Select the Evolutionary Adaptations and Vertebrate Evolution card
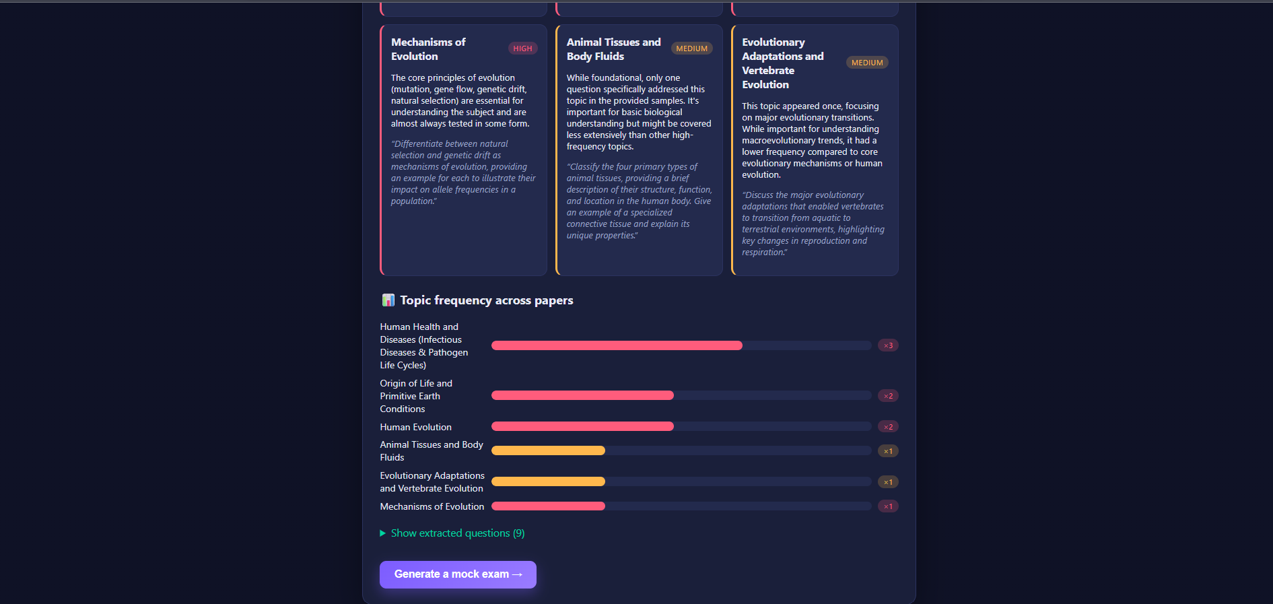The width and height of the screenshot is (1273, 604). pyautogui.click(x=815, y=150)
